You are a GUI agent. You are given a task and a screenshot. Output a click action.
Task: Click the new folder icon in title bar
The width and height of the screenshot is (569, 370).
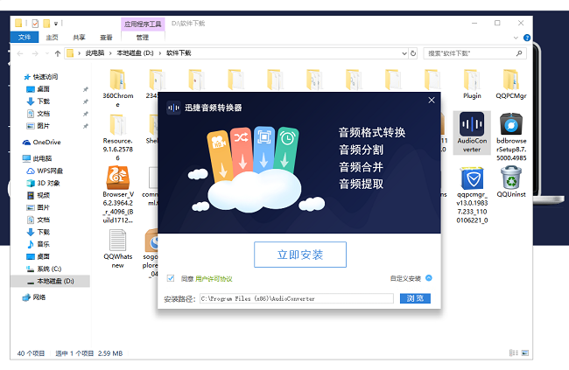(x=46, y=24)
